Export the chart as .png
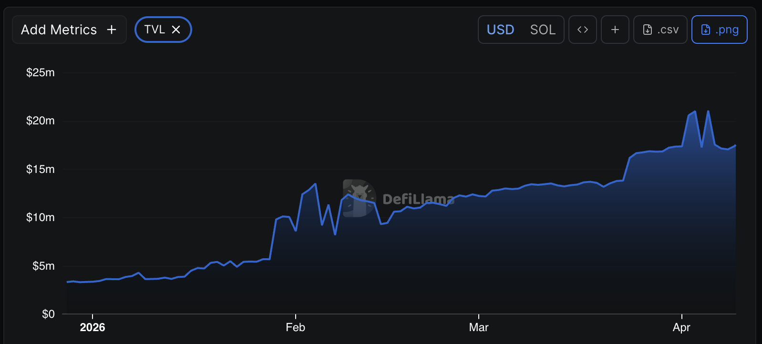Screen dimensions: 762x344 point(719,30)
